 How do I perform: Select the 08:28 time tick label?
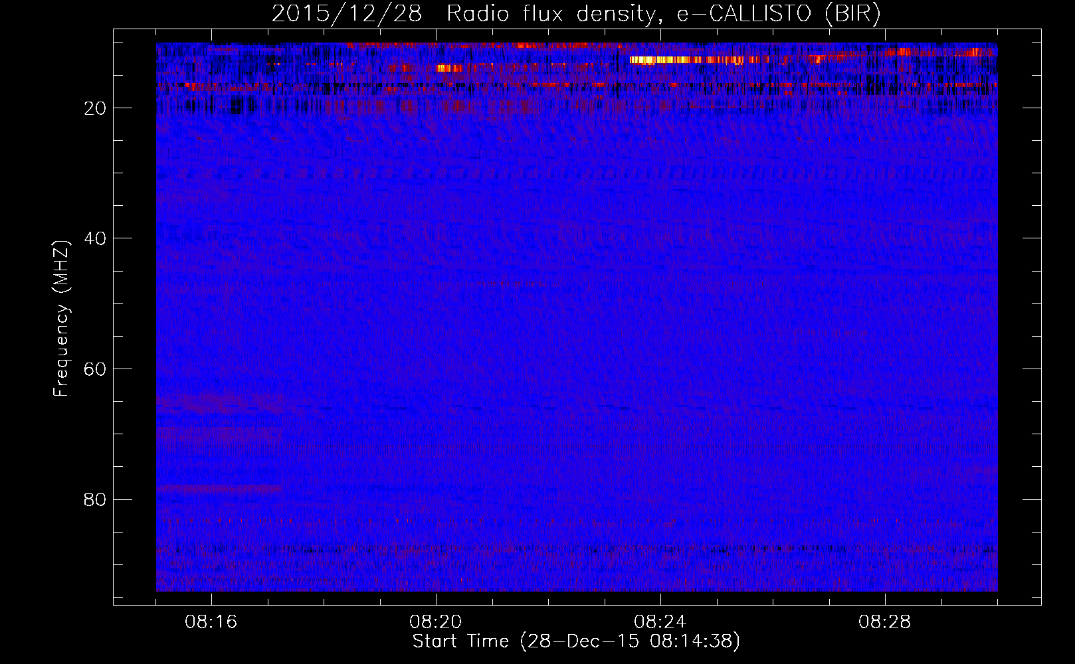tap(885, 622)
